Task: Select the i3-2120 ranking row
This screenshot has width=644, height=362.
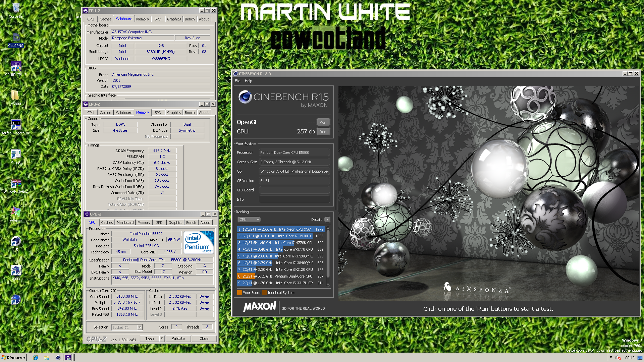Action: (281, 269)
